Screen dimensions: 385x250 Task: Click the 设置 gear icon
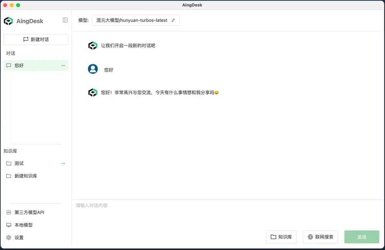coord(9,238)
